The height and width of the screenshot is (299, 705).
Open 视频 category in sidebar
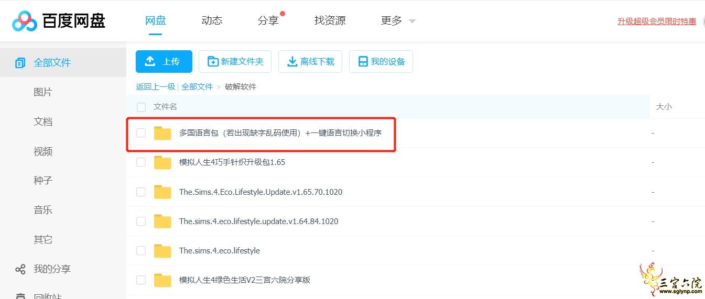(43, 151)
